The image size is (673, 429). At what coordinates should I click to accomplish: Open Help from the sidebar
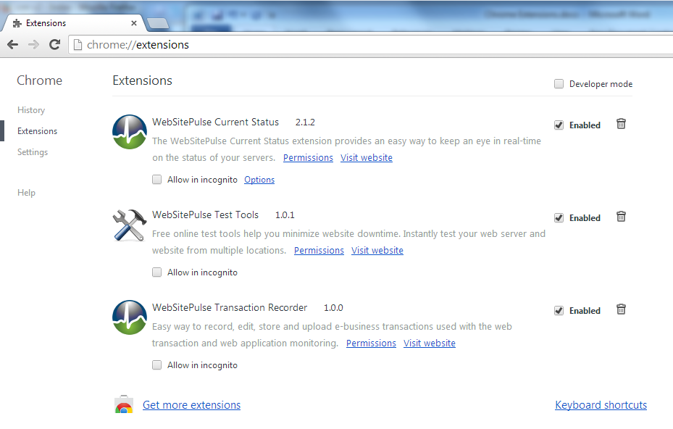[x=26, y=192]
